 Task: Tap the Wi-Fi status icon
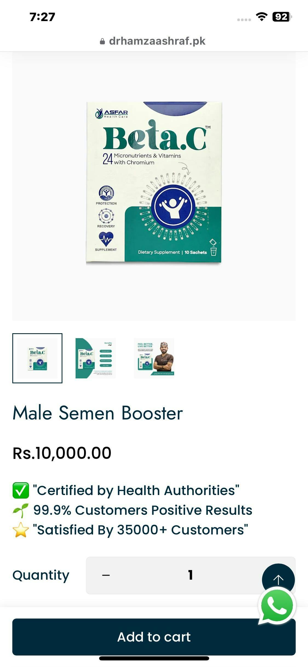[x=262, y=17]
